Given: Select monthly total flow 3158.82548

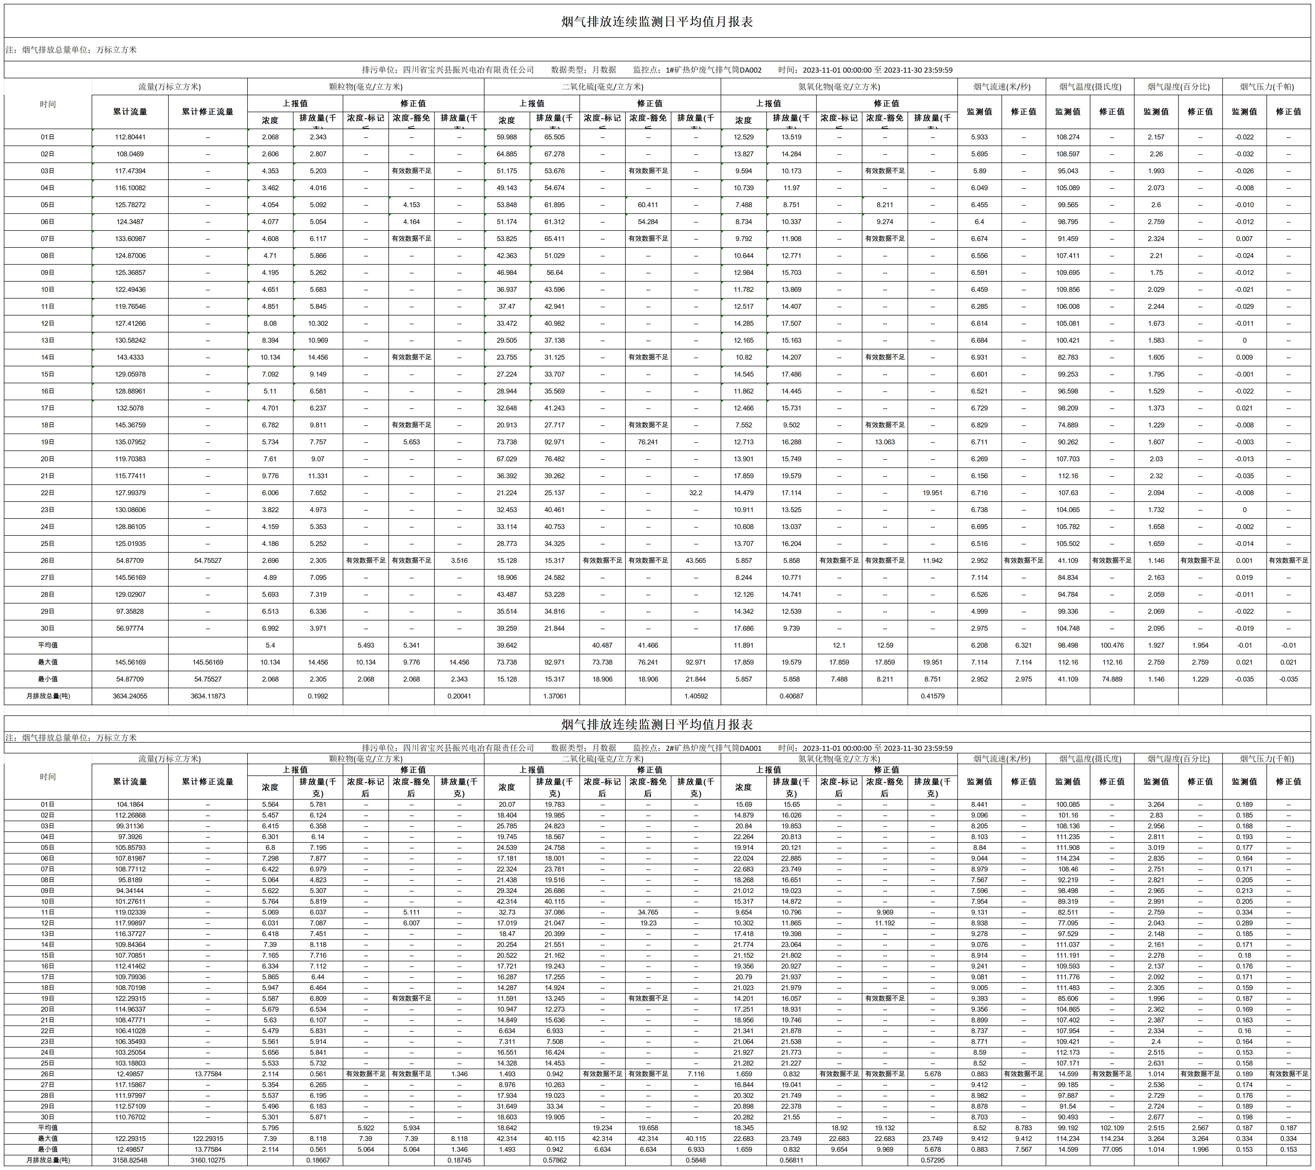Looking at the screenshot, I should (x=130, y=1160).
